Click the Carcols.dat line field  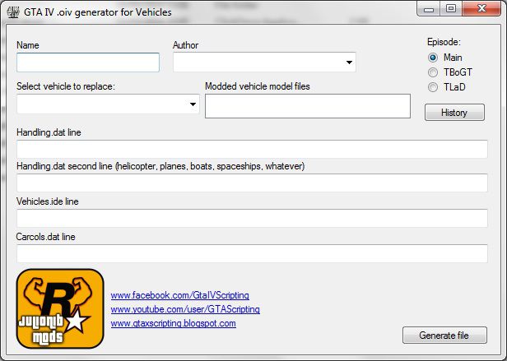click(x=252, y=254)
